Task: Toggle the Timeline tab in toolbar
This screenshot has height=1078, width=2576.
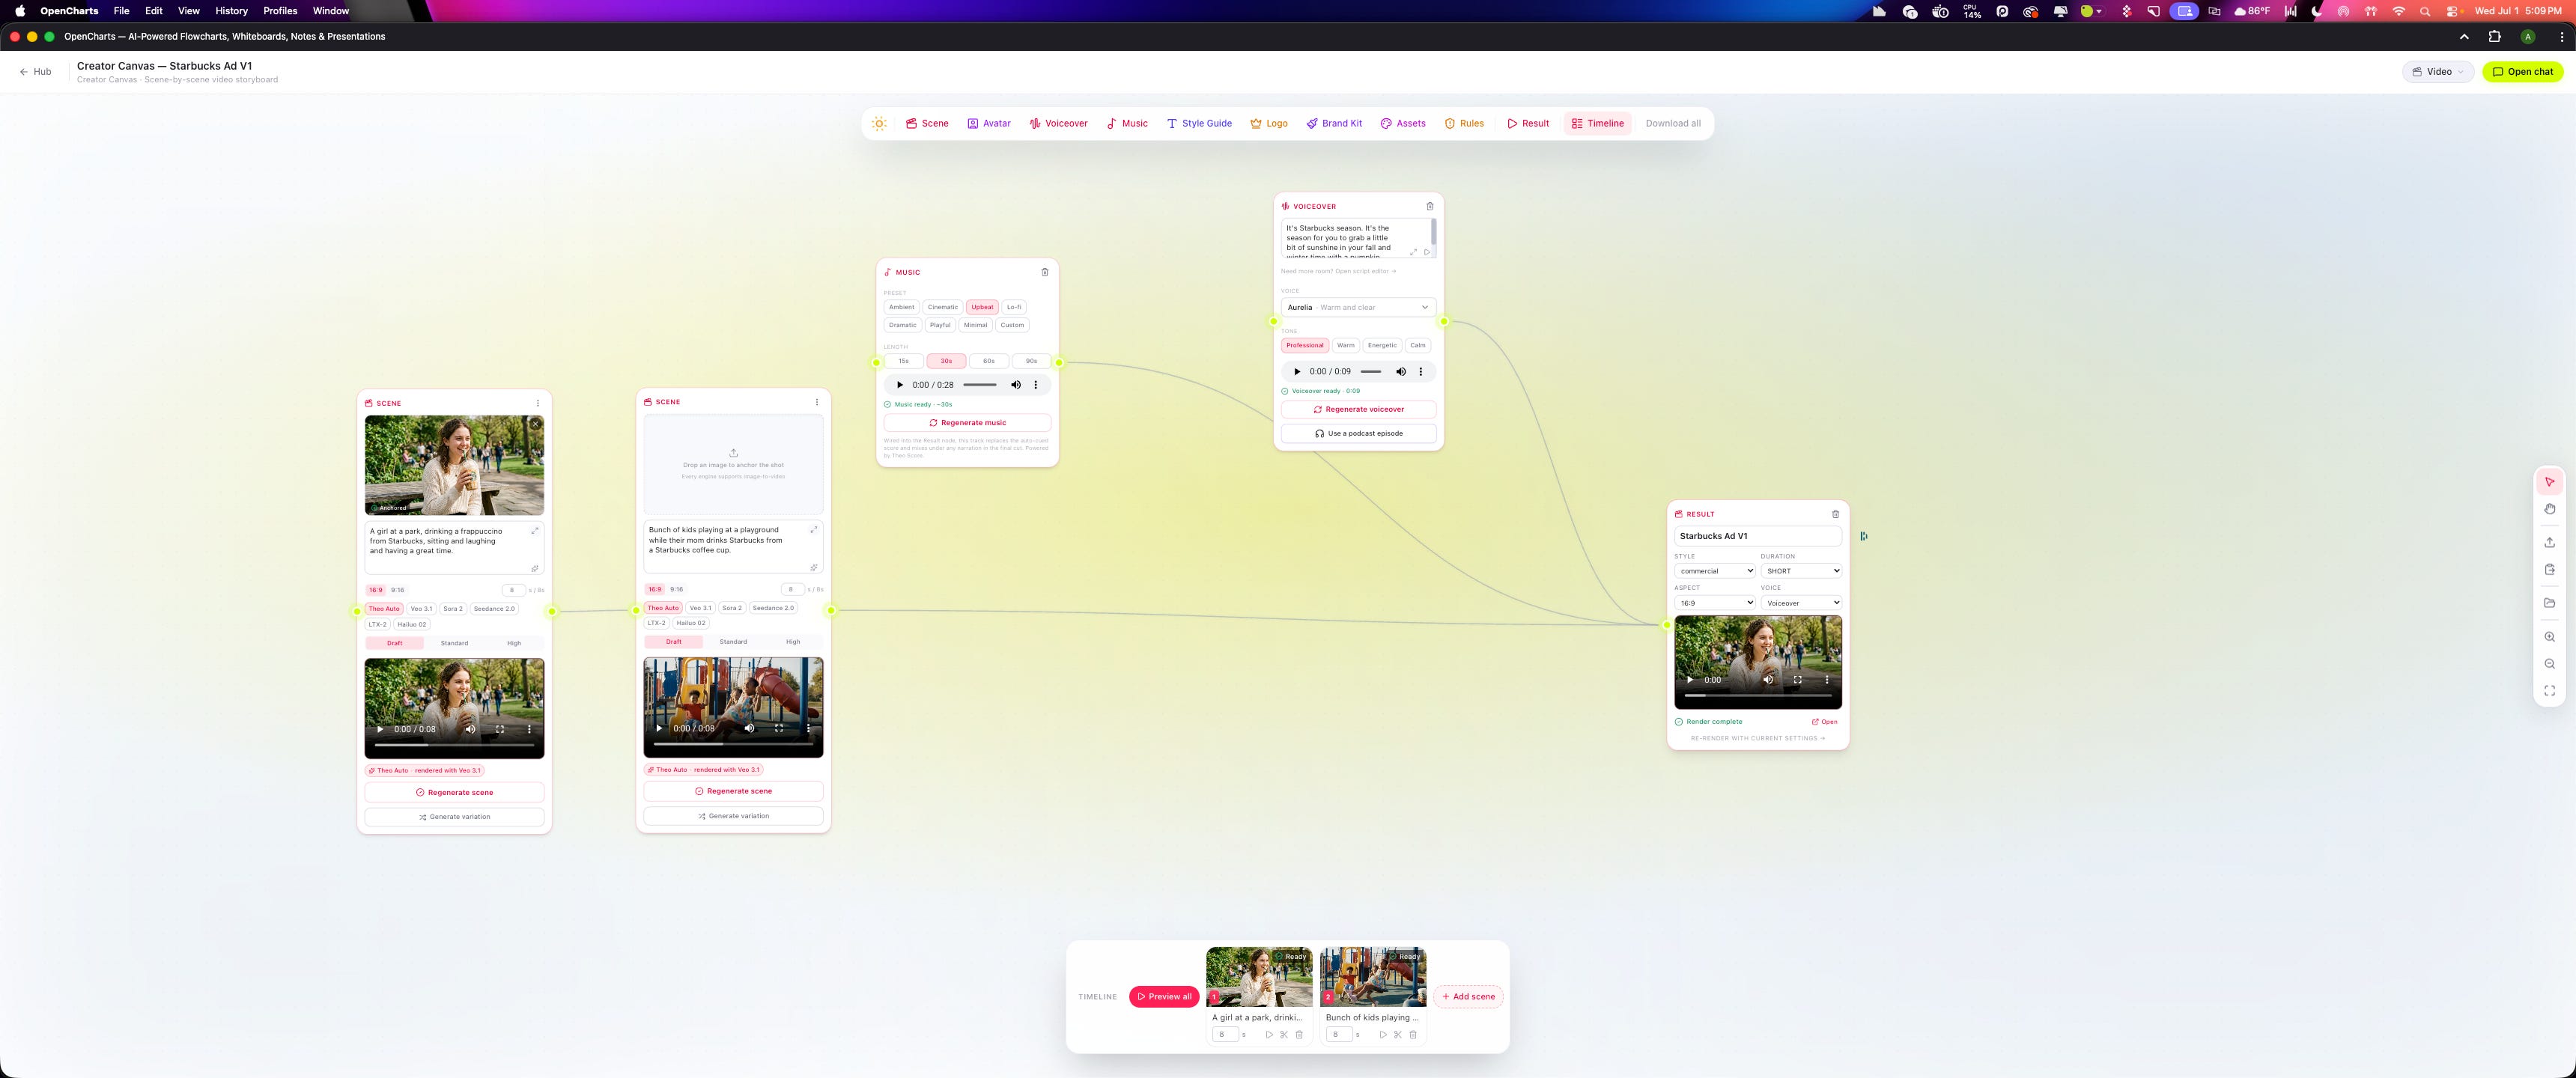Action: pos(1598,124)
